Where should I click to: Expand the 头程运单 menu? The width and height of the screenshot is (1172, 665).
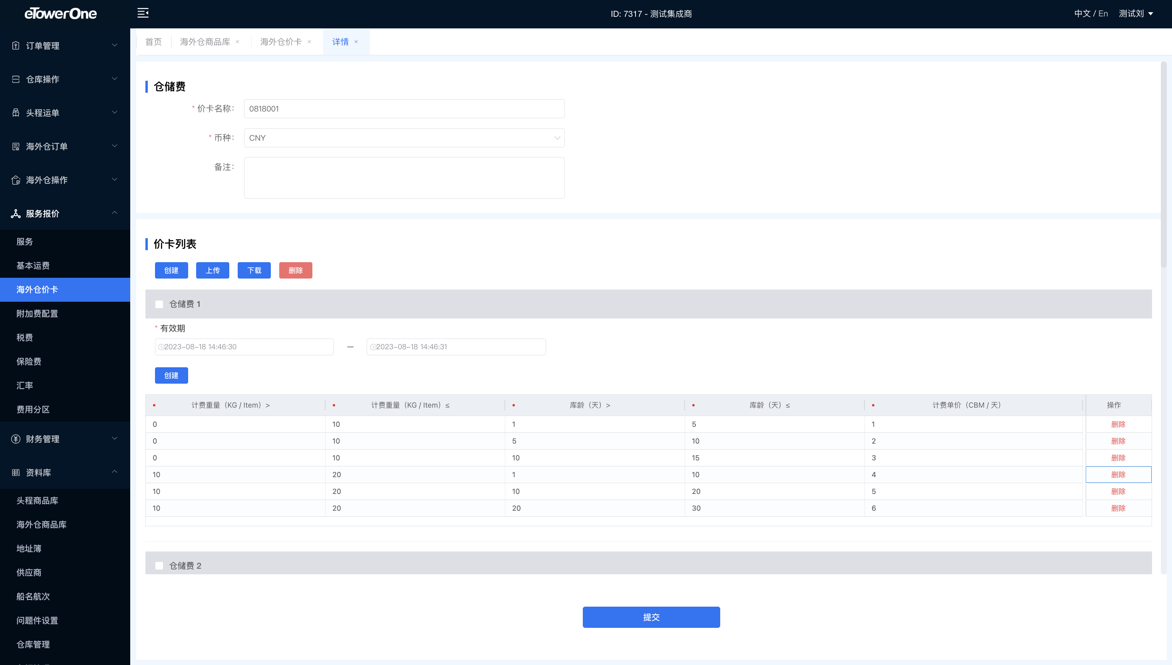click(x=115, y=112)
